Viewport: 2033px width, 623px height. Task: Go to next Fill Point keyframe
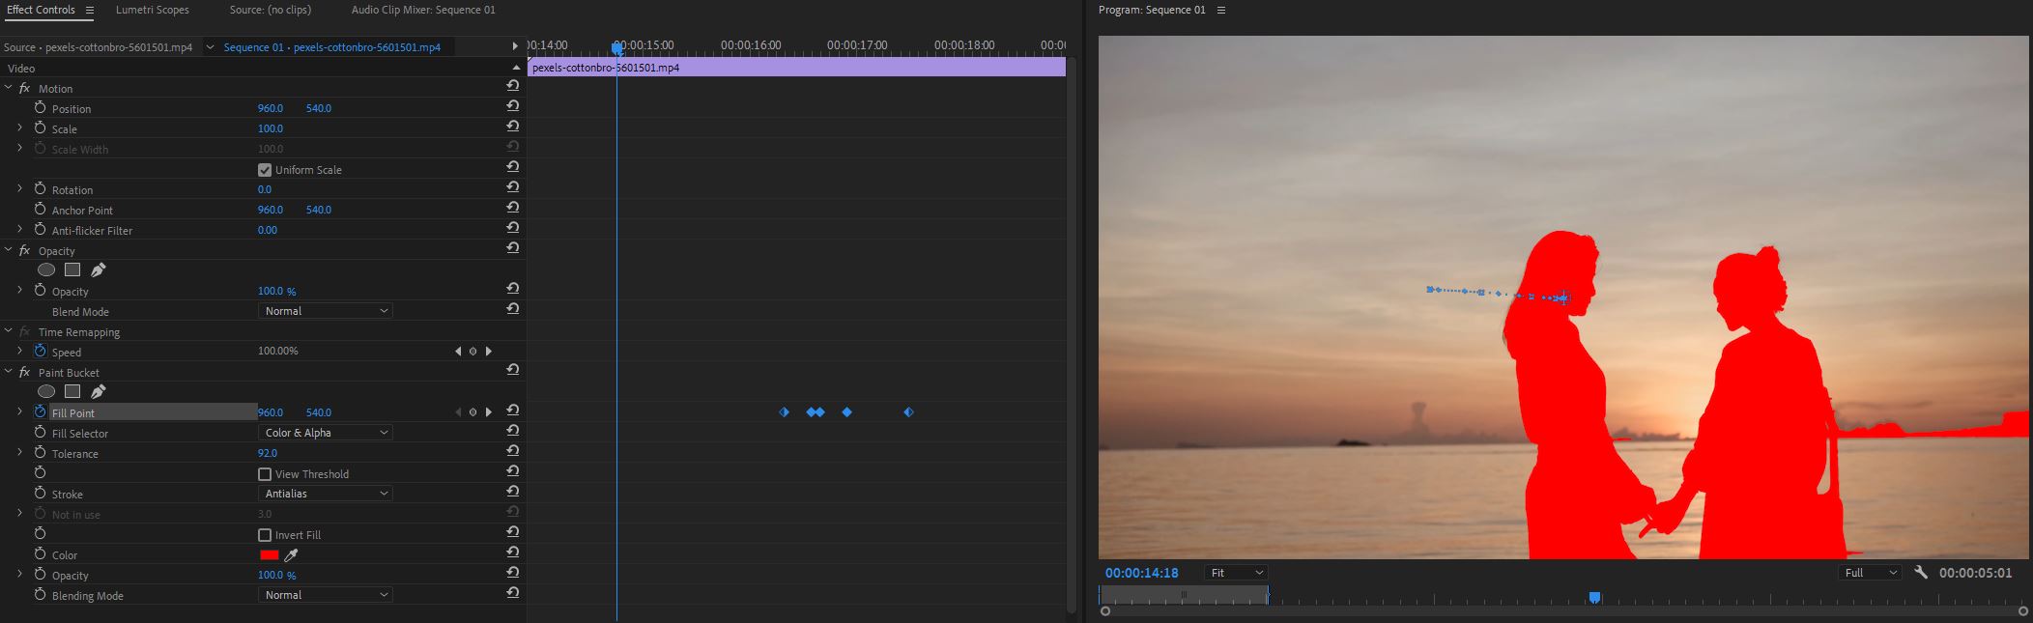point(489,412)
